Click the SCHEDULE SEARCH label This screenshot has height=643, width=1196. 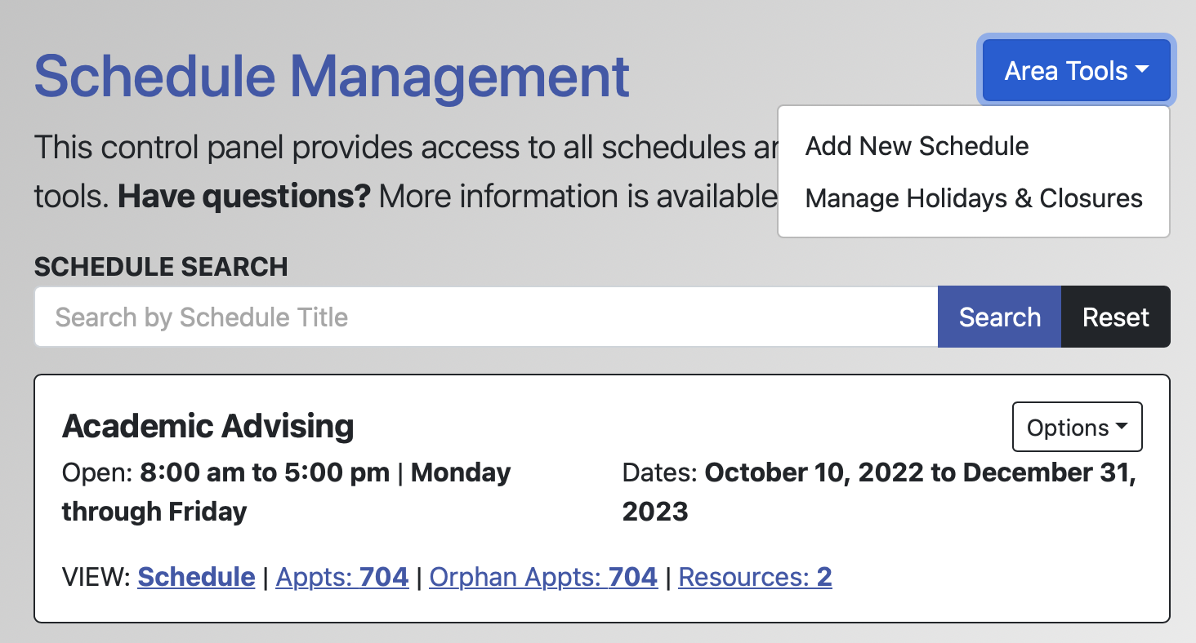[x=161, y=267]
